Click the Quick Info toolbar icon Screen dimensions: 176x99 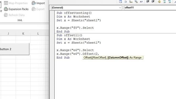click(x=131, y=1)
